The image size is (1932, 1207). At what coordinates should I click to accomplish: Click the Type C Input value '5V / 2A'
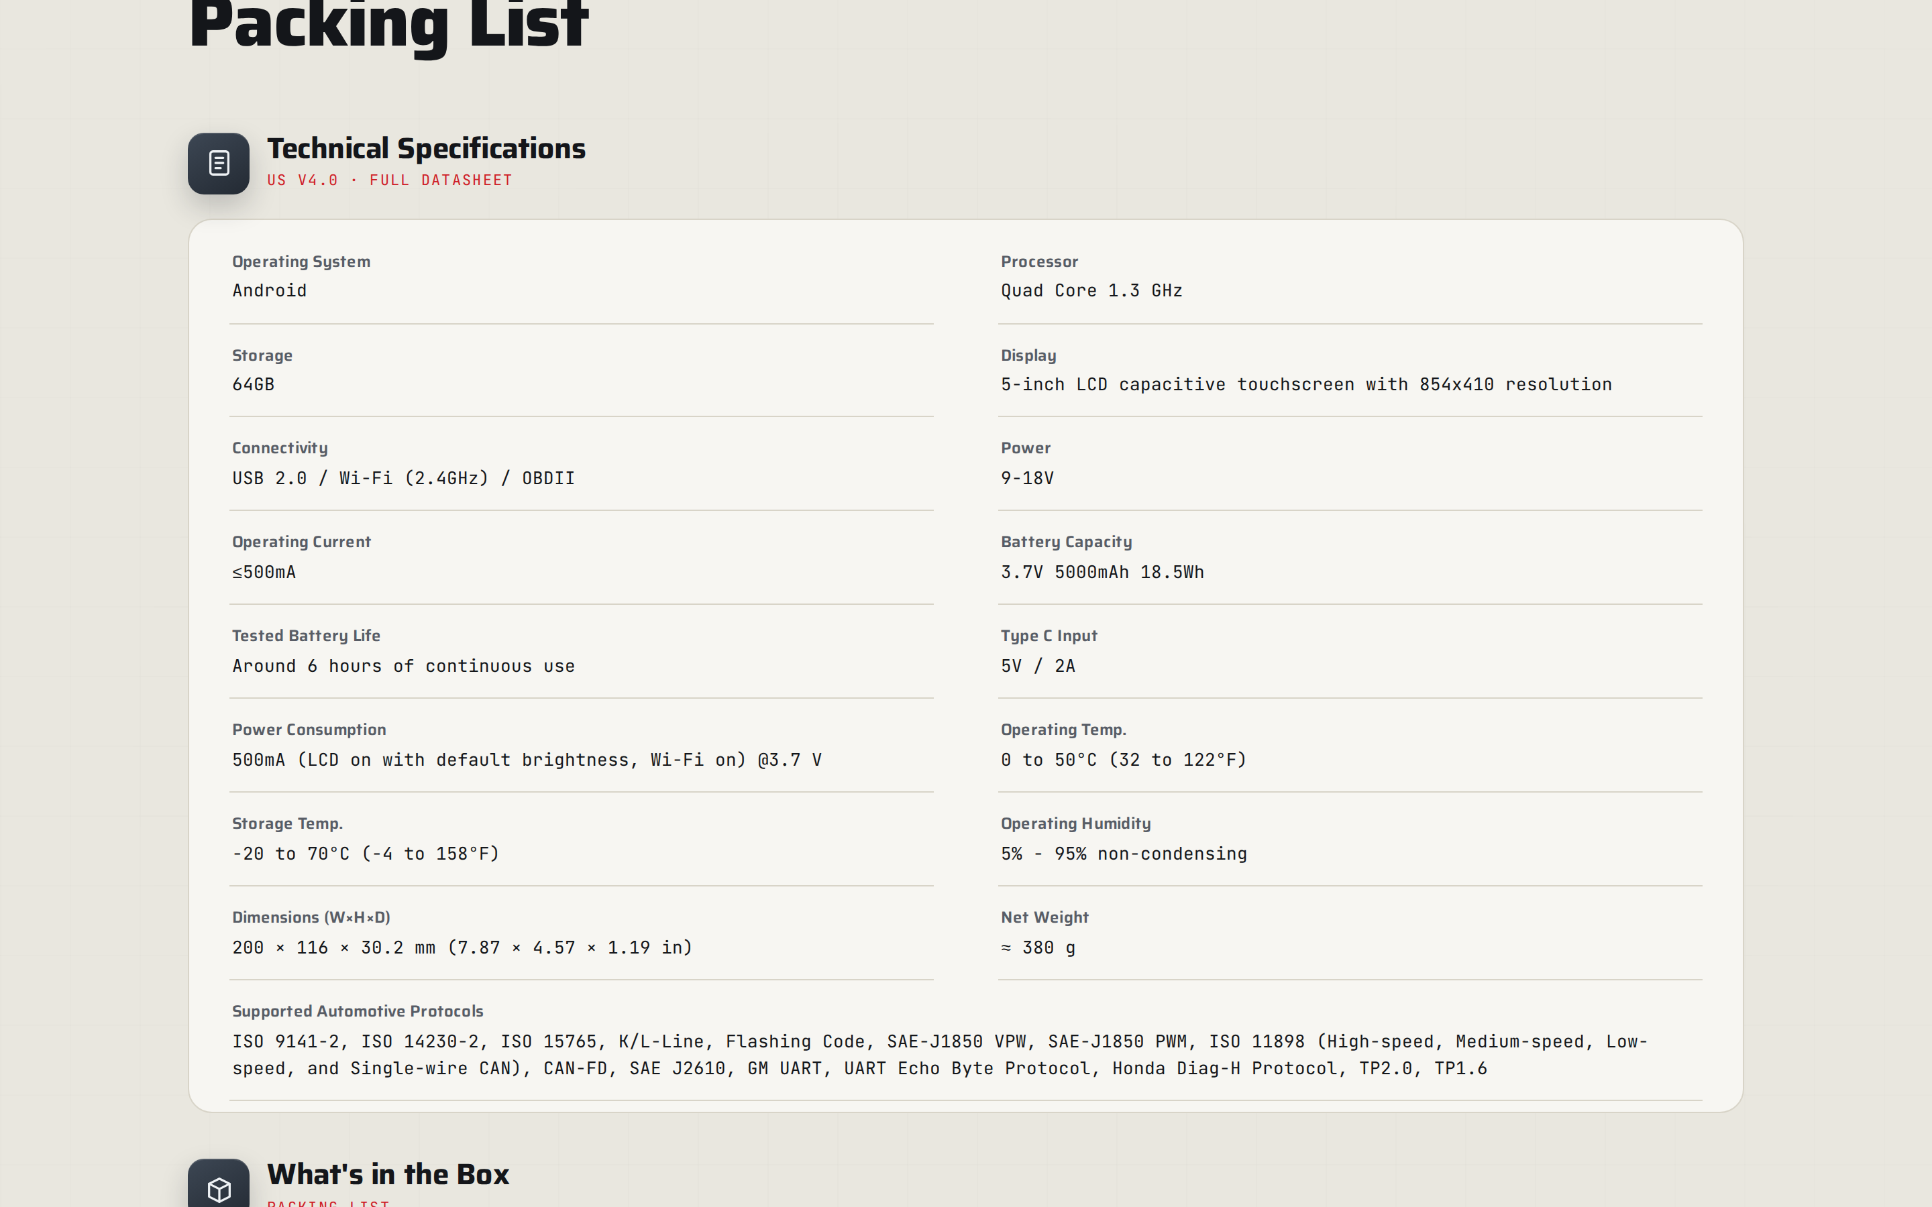1038,667
